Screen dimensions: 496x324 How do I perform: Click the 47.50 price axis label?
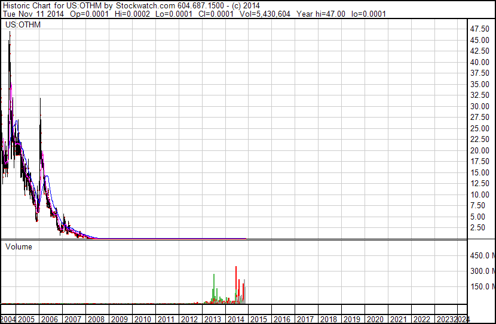[480, 29]
